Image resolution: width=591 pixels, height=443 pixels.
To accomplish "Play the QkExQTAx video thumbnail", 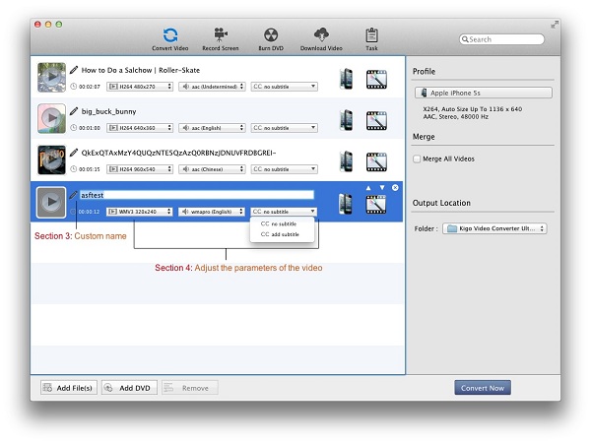I will point(51,159).
